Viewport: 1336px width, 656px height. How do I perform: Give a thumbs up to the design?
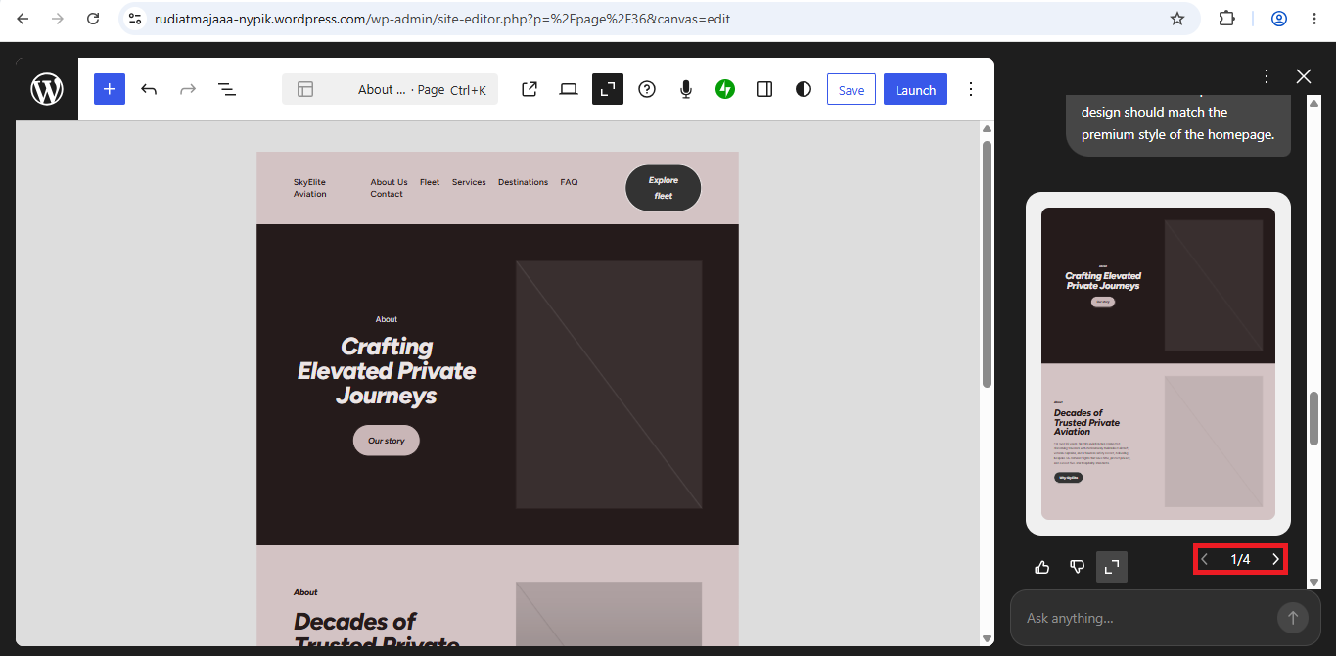click(x=1042, y=567)
